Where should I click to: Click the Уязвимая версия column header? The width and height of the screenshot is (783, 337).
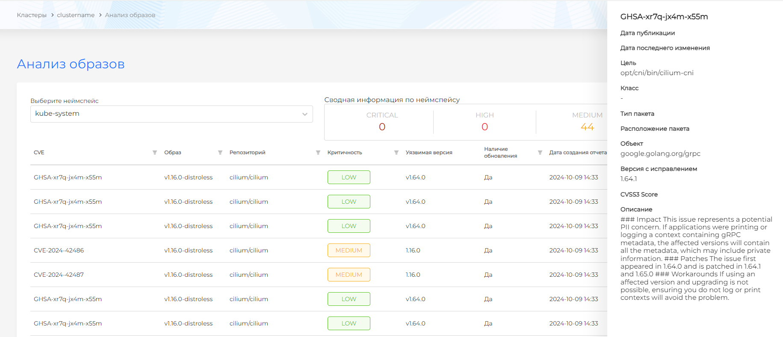click(429, 152)
